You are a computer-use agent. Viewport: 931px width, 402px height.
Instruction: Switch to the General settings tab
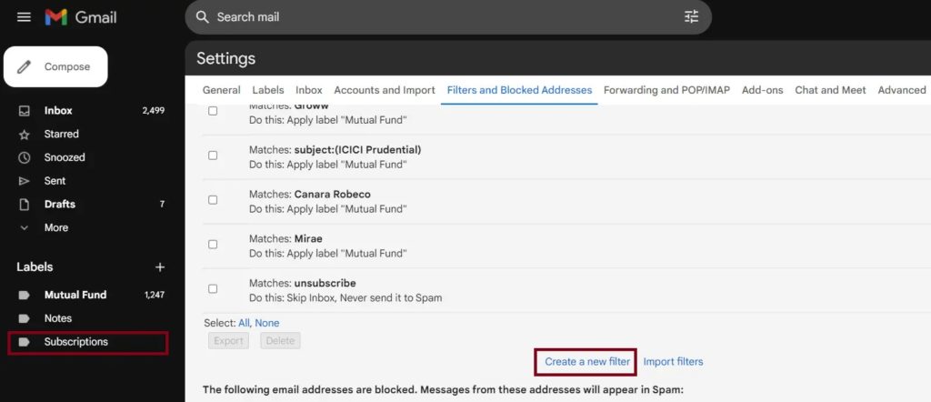pos(221,90)
